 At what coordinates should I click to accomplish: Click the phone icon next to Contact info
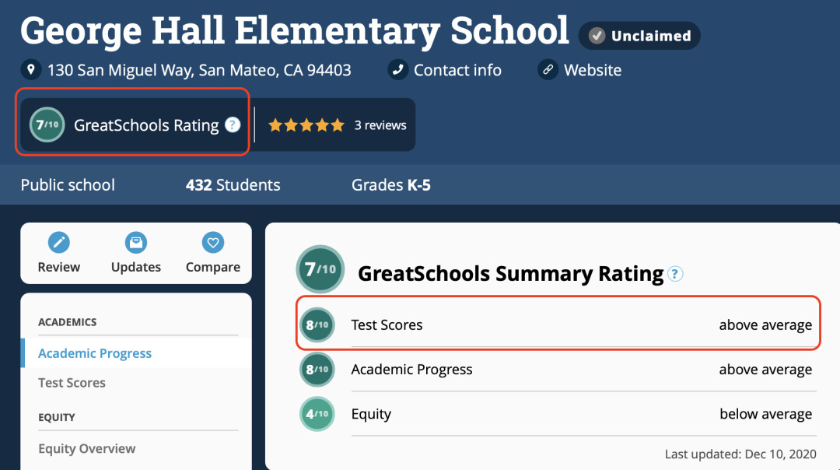pyautogui.click(x=397, y=70)
